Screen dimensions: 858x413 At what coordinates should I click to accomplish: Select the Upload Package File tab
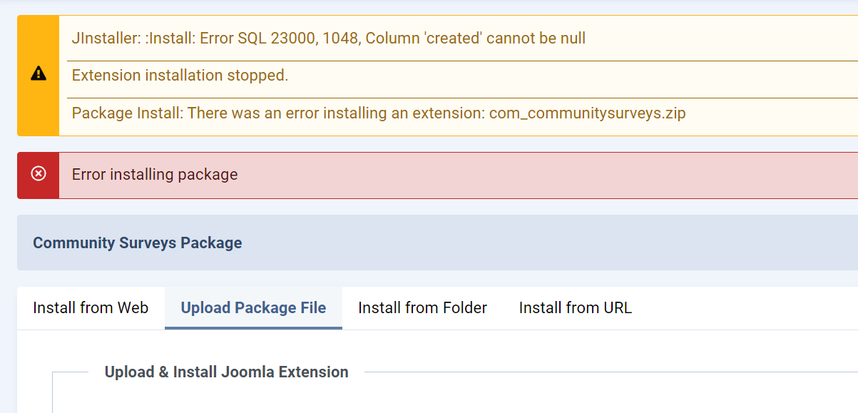click(253, 308)
